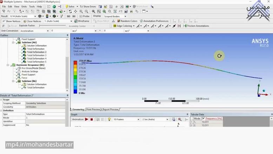Toggle Thicken Annotations
The image size is (273, 154).
[196, 26]
